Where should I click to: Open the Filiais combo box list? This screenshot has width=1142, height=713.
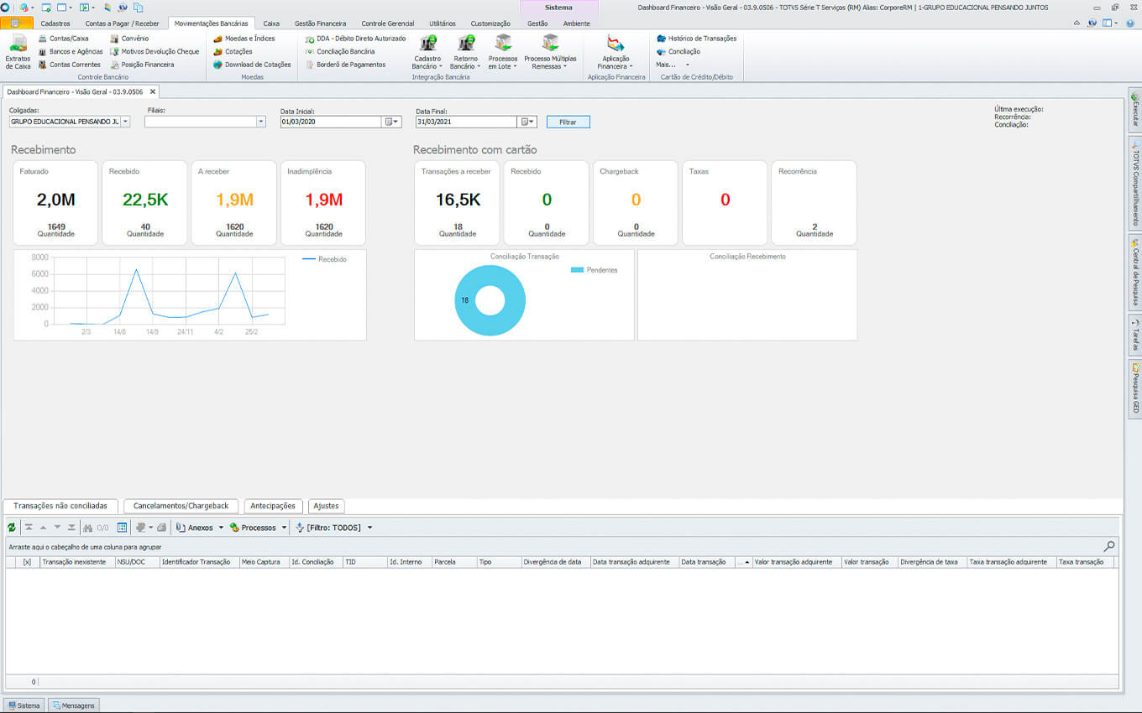[x=261, y=122]
